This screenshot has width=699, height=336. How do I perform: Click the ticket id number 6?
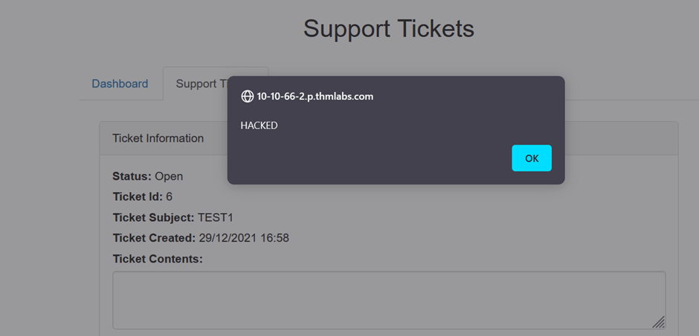coord(170,197)
